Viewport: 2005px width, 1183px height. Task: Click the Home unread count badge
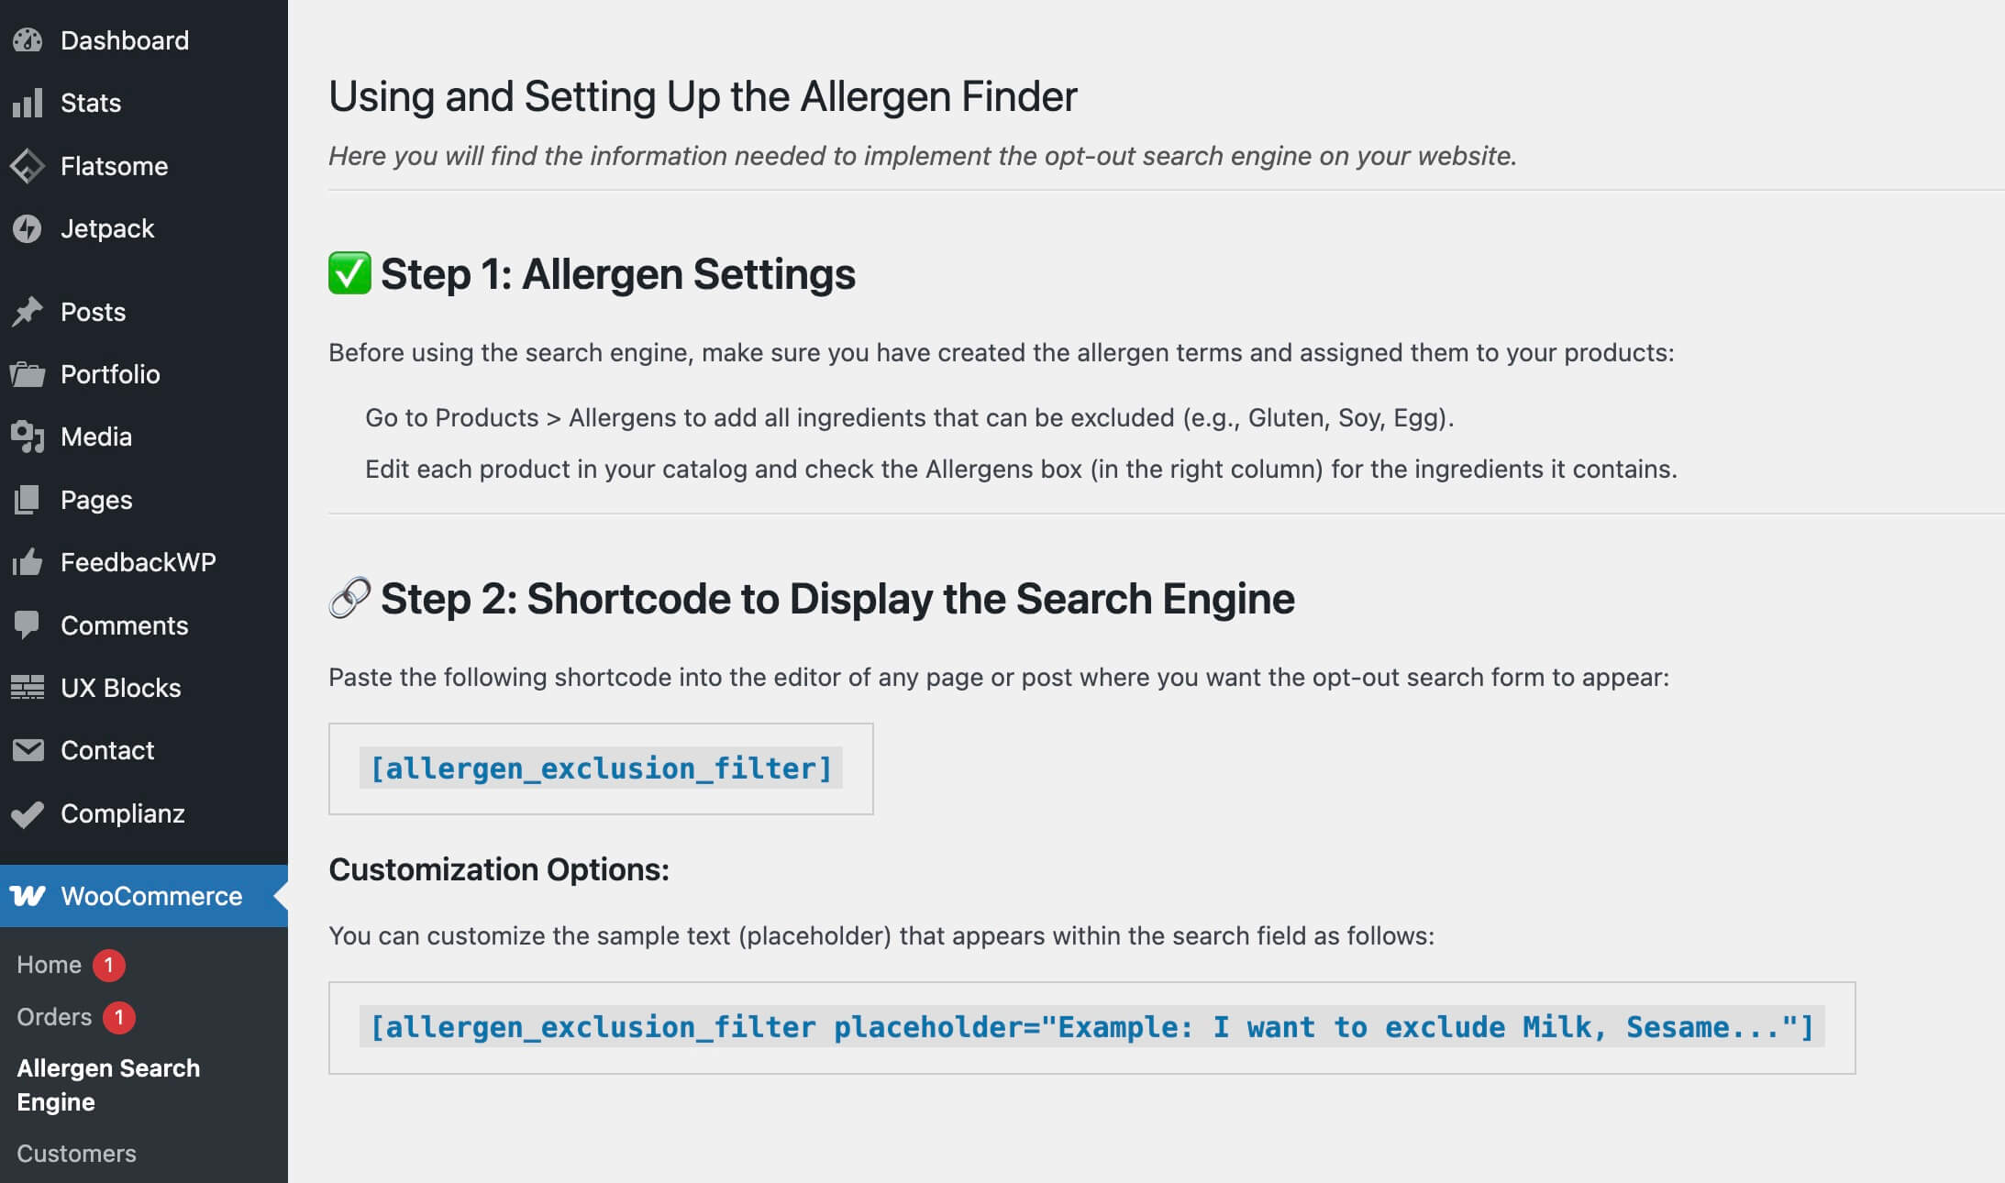111,964
